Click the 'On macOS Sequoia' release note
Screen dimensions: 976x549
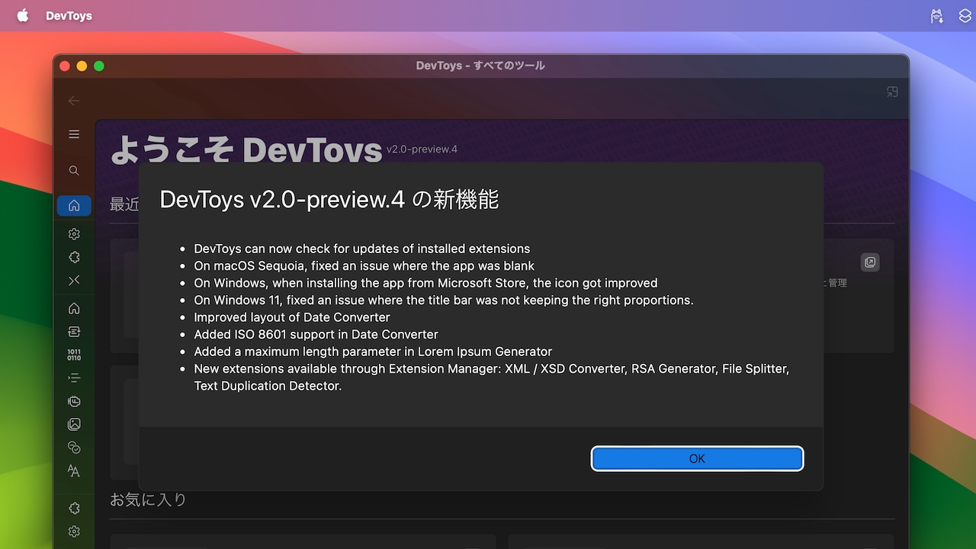tap(364, 266)
